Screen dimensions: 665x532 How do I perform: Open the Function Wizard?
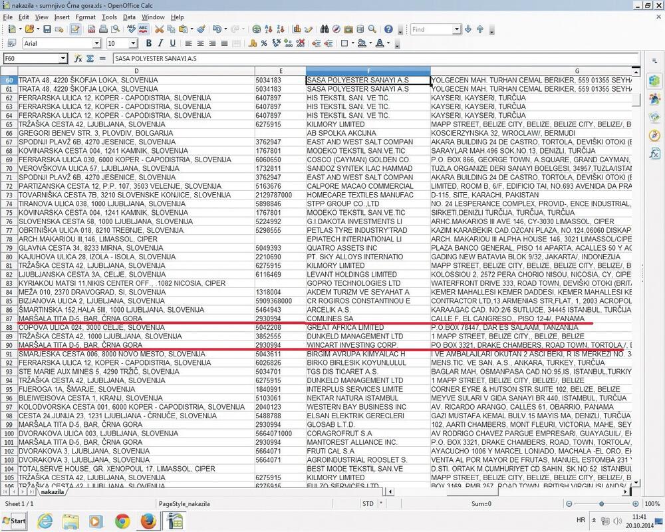tap(78, 59)
